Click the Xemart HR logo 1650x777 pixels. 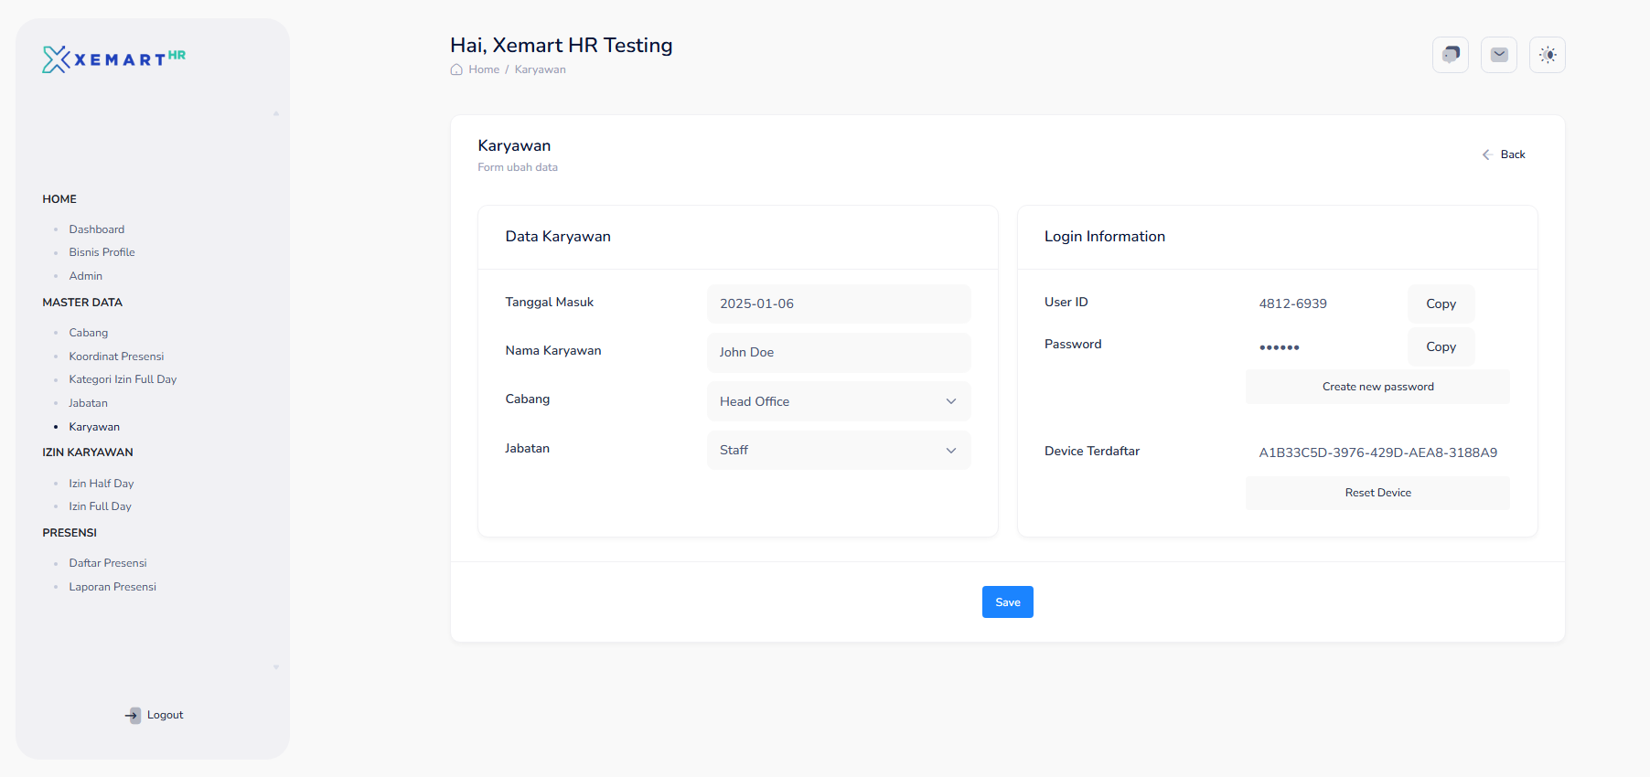[x=114, y=59]
